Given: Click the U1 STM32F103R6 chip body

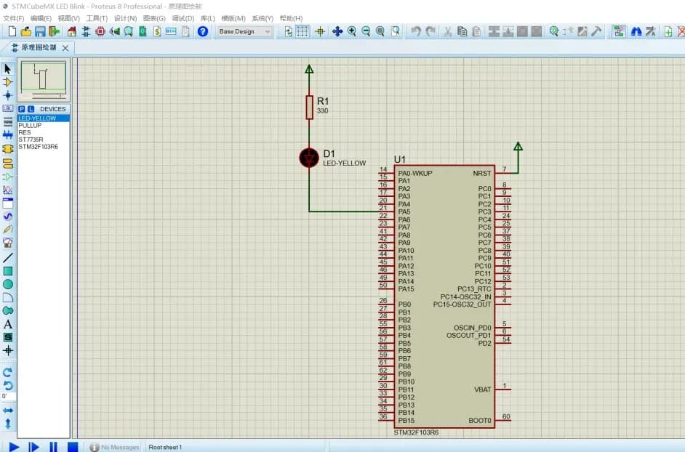Looking at the screenshot, I should click(x=444, y=296).
